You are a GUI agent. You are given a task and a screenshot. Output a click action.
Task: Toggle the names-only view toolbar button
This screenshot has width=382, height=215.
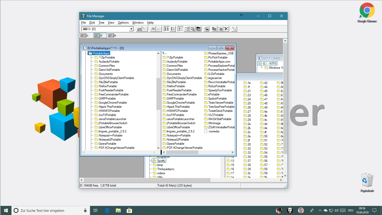coord(167,29)
